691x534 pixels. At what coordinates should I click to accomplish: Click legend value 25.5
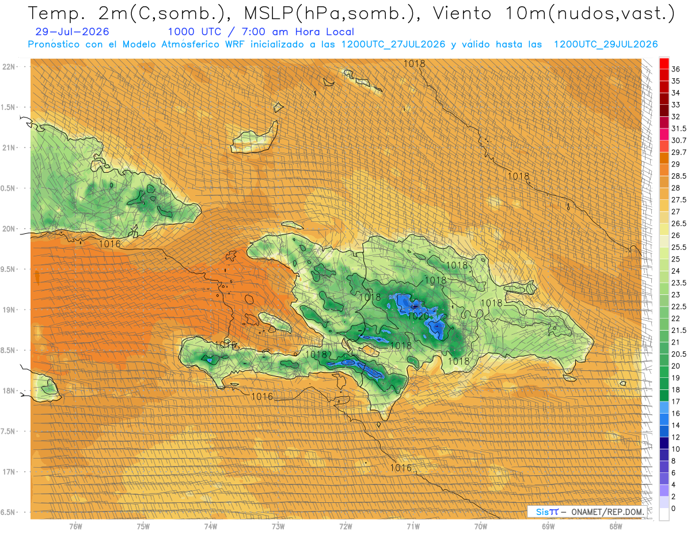679,248
